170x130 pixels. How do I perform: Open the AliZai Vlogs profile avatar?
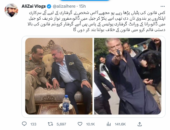[x=11, y=10]
